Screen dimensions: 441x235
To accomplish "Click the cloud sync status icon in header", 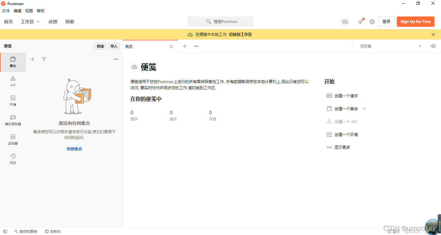I will click(x=345, y=22).
